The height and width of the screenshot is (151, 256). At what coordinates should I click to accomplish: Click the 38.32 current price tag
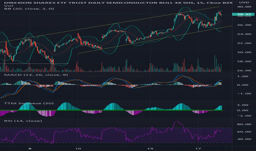click(243, 14)
